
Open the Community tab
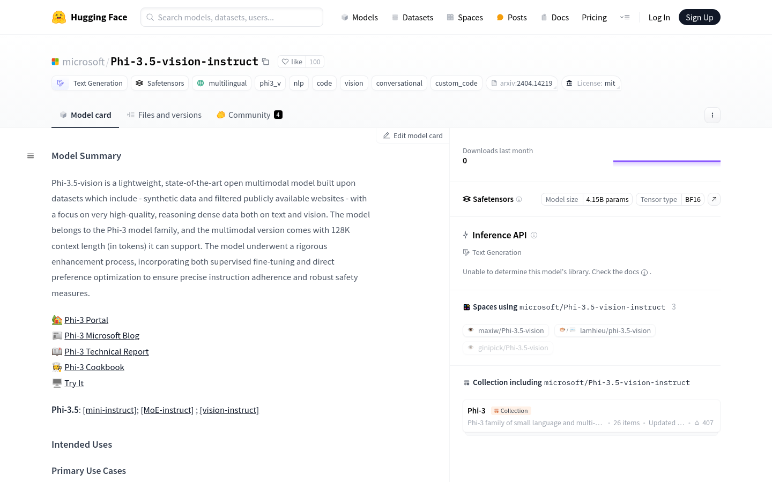pyautogui.click(x=249, y=115)
